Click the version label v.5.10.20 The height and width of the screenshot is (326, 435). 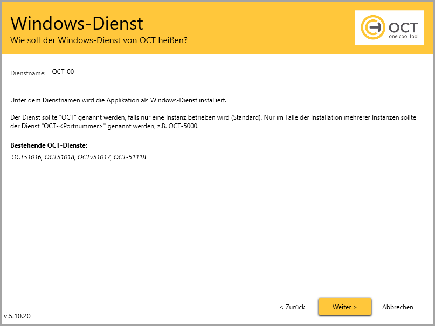click(x=17, y=316)
